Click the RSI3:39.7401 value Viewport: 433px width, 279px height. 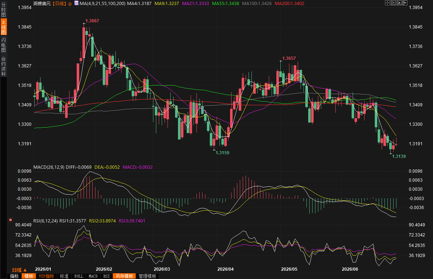pyautogui.click(x=132, y=221)
